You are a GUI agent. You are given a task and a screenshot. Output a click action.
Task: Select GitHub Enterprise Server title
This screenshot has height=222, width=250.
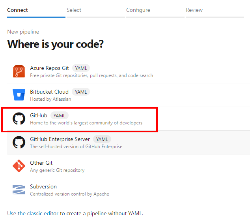pos(60,139)
